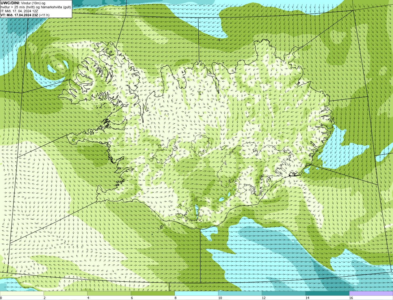The image size is (393, 300).
Task: Click the green 4–6 m/s legend segment
Action: click(x=109, y=293)
